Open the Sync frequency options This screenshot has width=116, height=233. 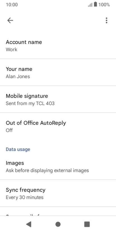pos(58,193)
